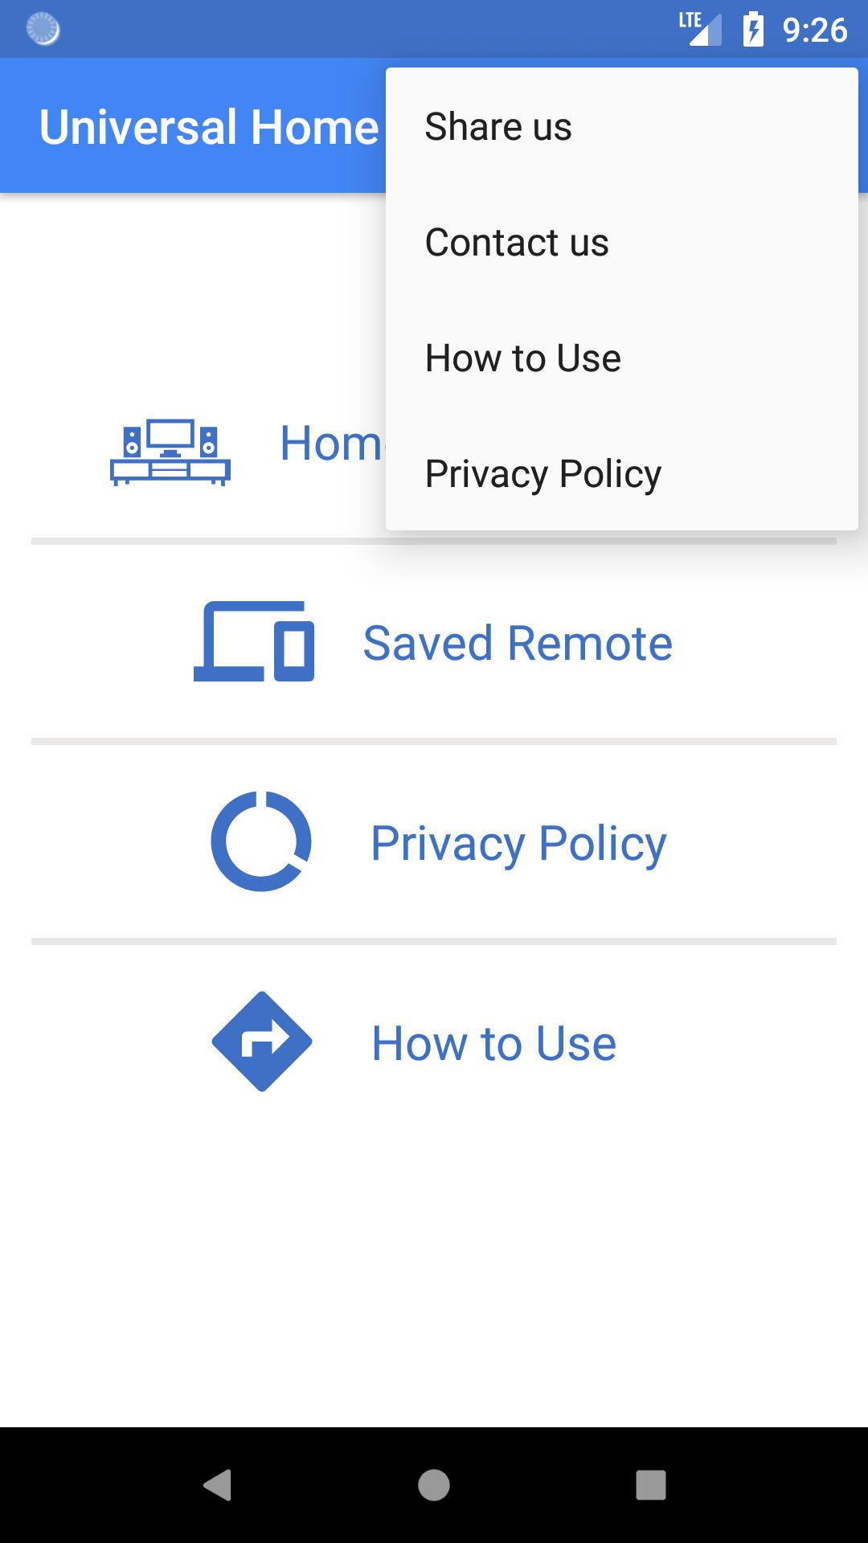This screenshot has height=1543, width=868.
Task: Tap the loading spinner in status bar
Action: [x=43, y=30]
